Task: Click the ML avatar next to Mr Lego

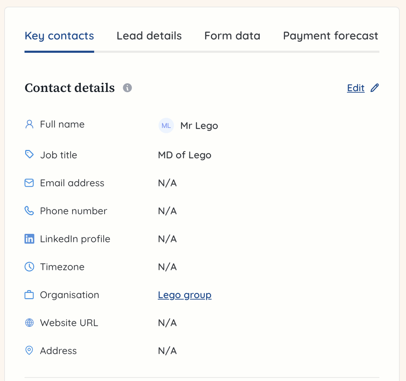Action: pos(166,125)
